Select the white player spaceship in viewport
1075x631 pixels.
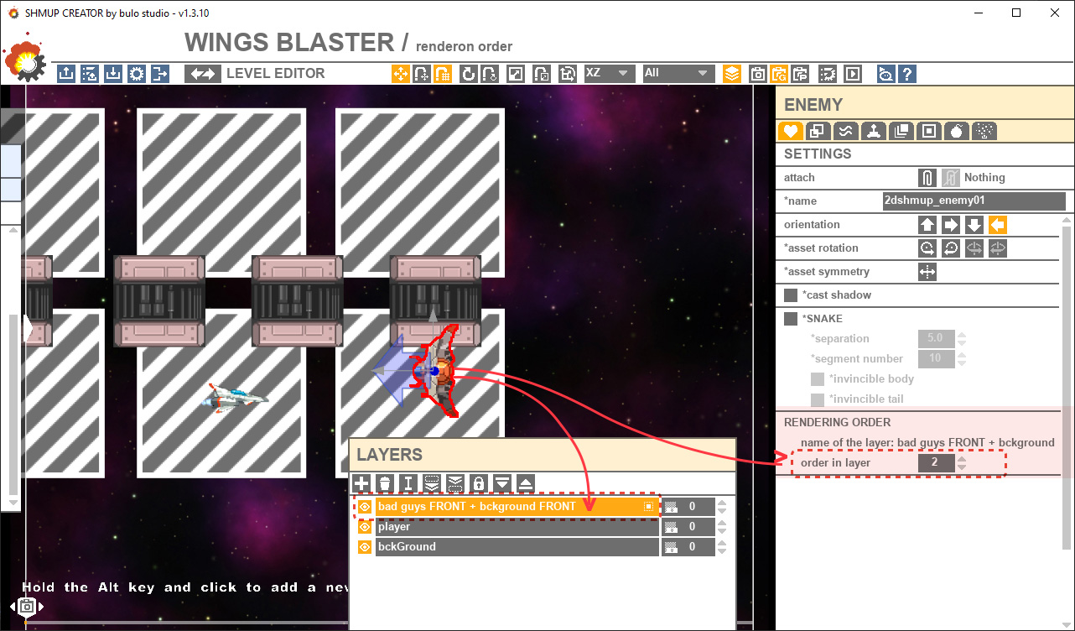236,399
